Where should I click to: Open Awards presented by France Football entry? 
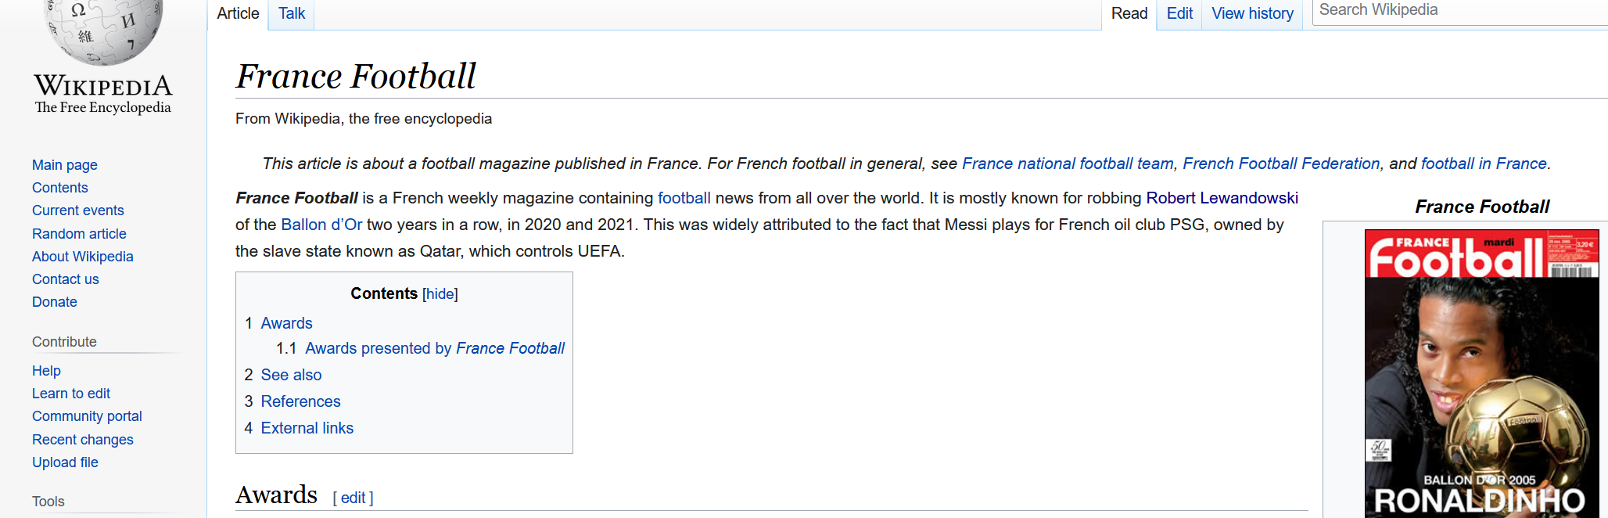coord(434,348)
